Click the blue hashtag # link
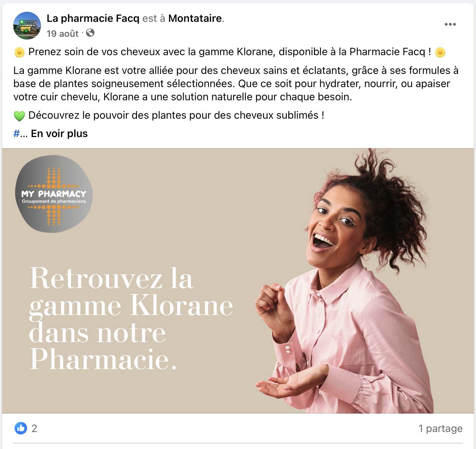Viewport: 476px width, 449px height. click(x=16, y=134)
